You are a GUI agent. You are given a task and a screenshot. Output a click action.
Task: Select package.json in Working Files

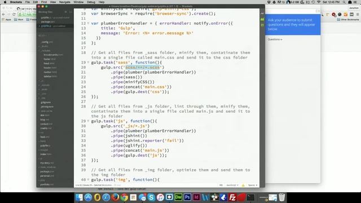47,22
